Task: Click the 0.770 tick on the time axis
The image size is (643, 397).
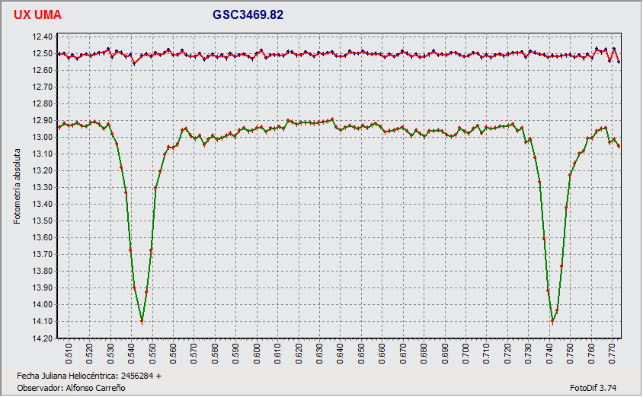Action: pos(591,354)
